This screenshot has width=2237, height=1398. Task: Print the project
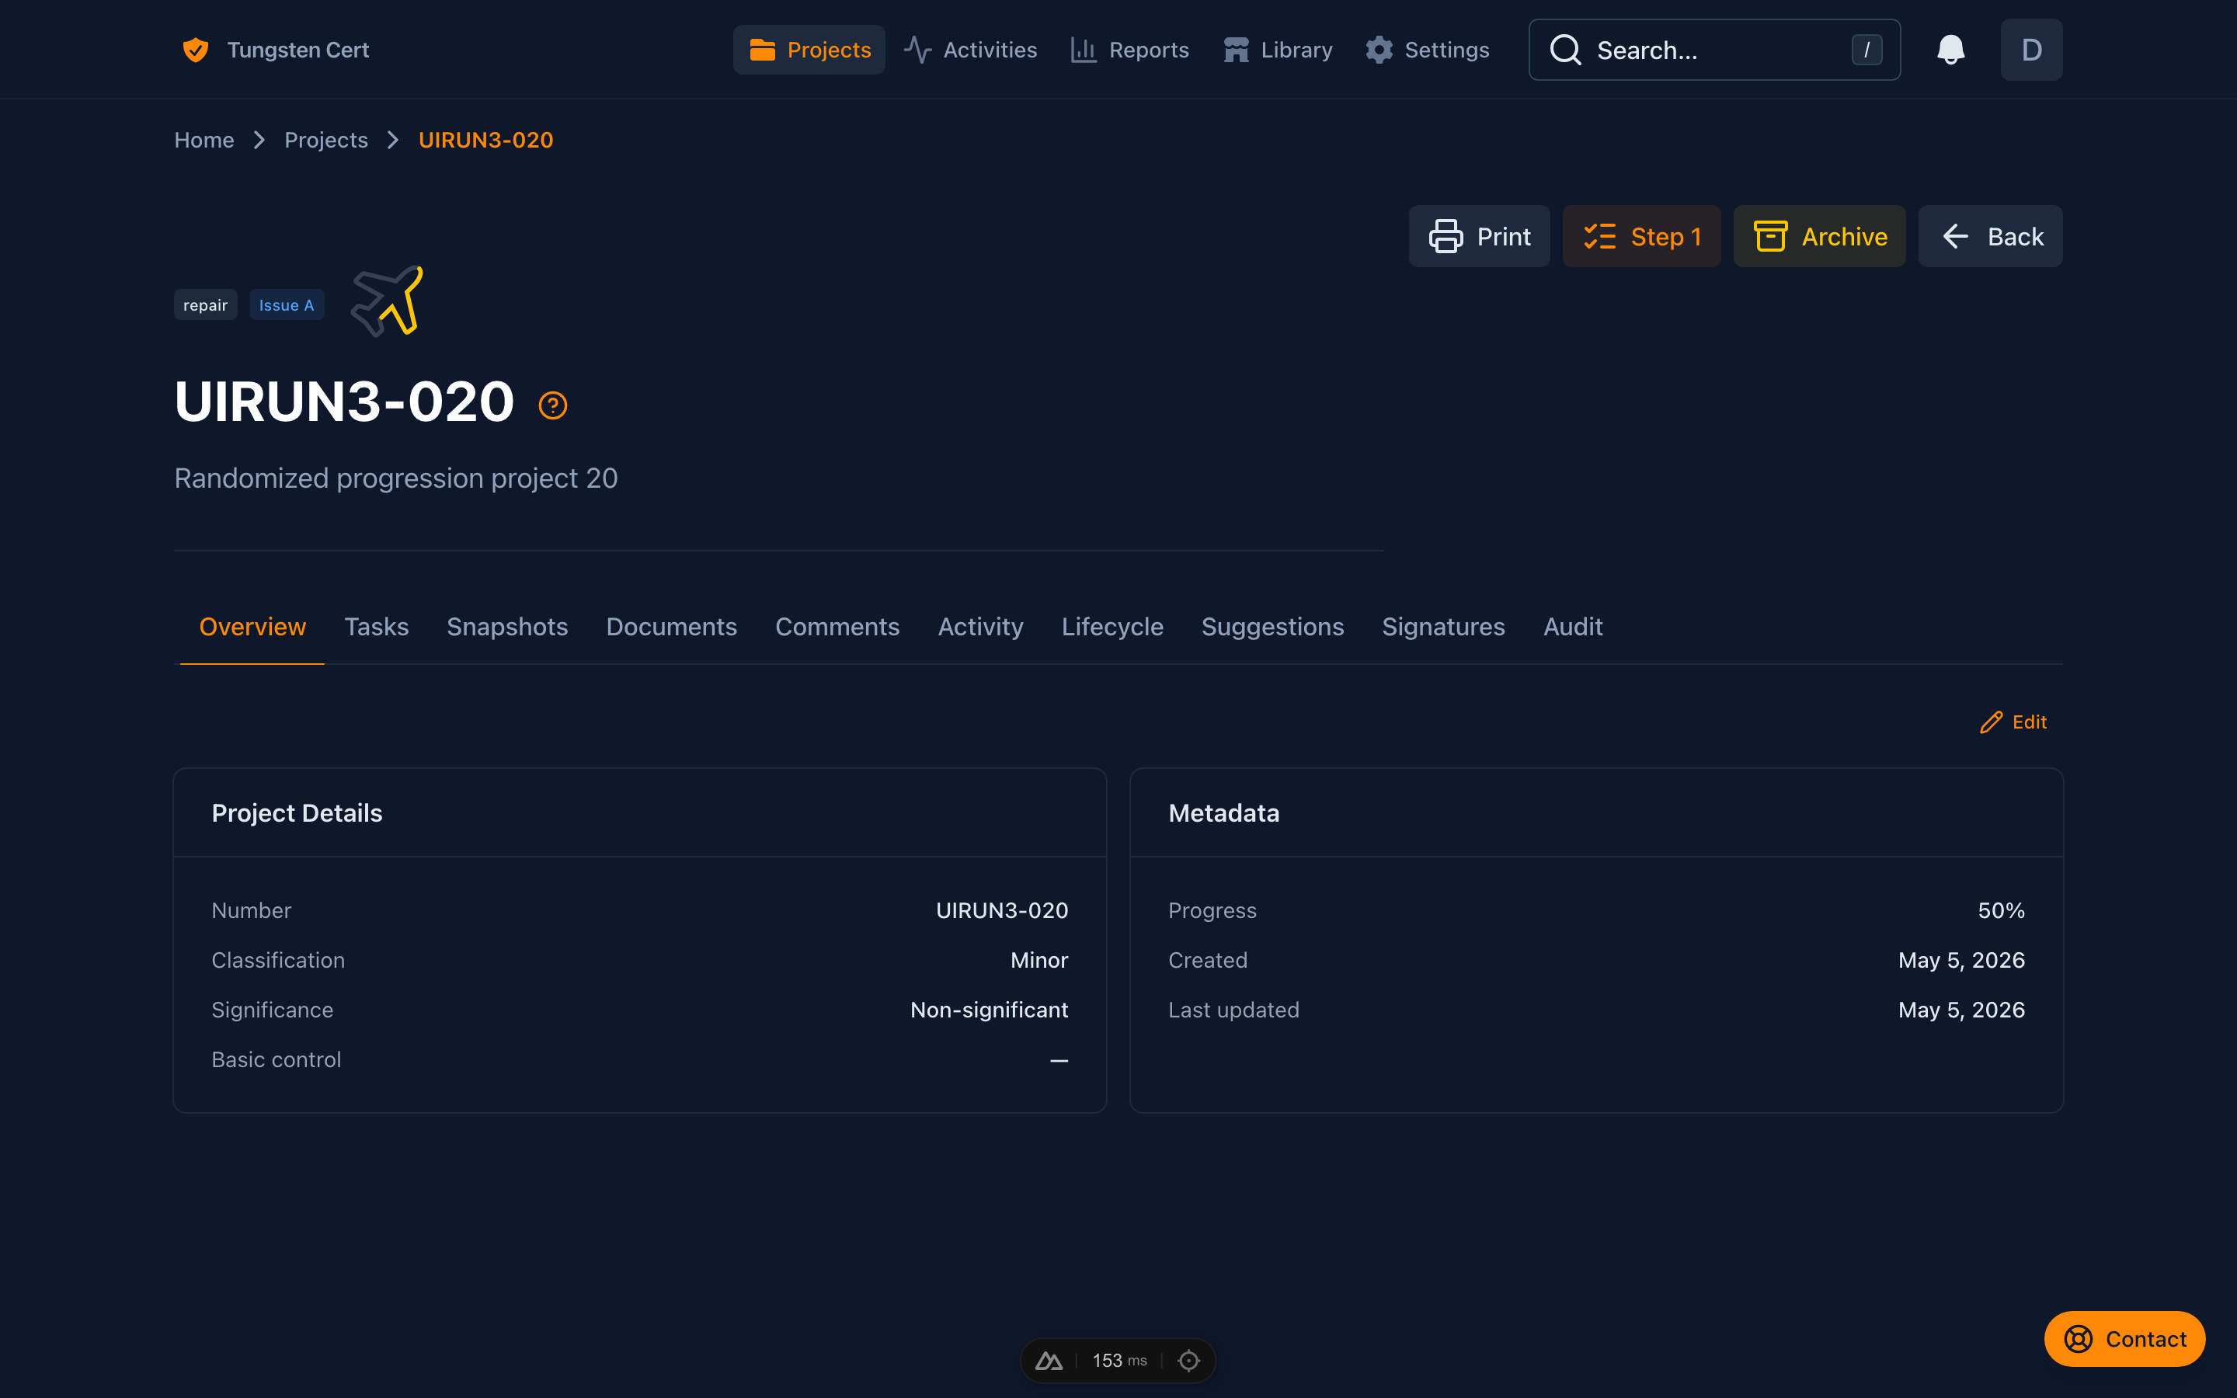click(1479, 237)
